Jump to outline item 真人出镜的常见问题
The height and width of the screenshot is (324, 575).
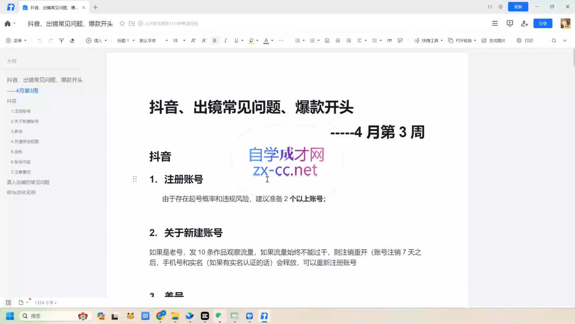(28, 182)
